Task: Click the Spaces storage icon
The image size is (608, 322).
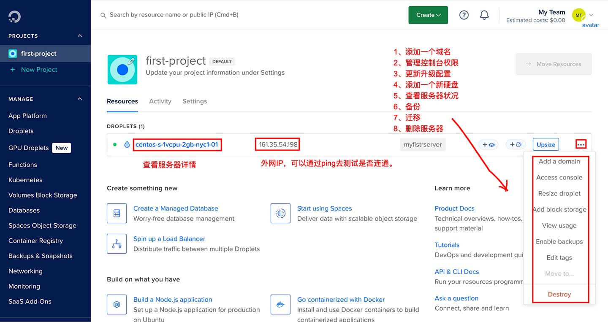Action: point(280,214)
